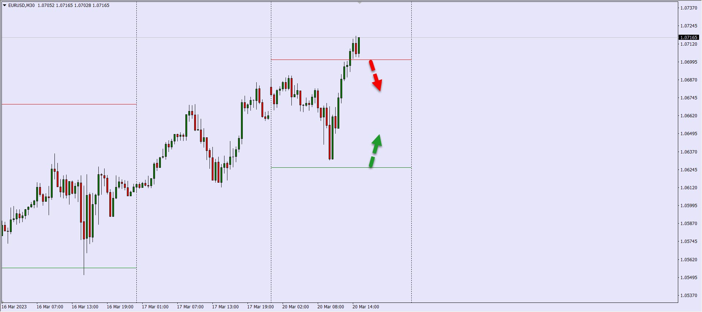Viewport: 702px width, 312px height.
Task: Click time label 20 Mar 08:00
Action: coord(331,307)
